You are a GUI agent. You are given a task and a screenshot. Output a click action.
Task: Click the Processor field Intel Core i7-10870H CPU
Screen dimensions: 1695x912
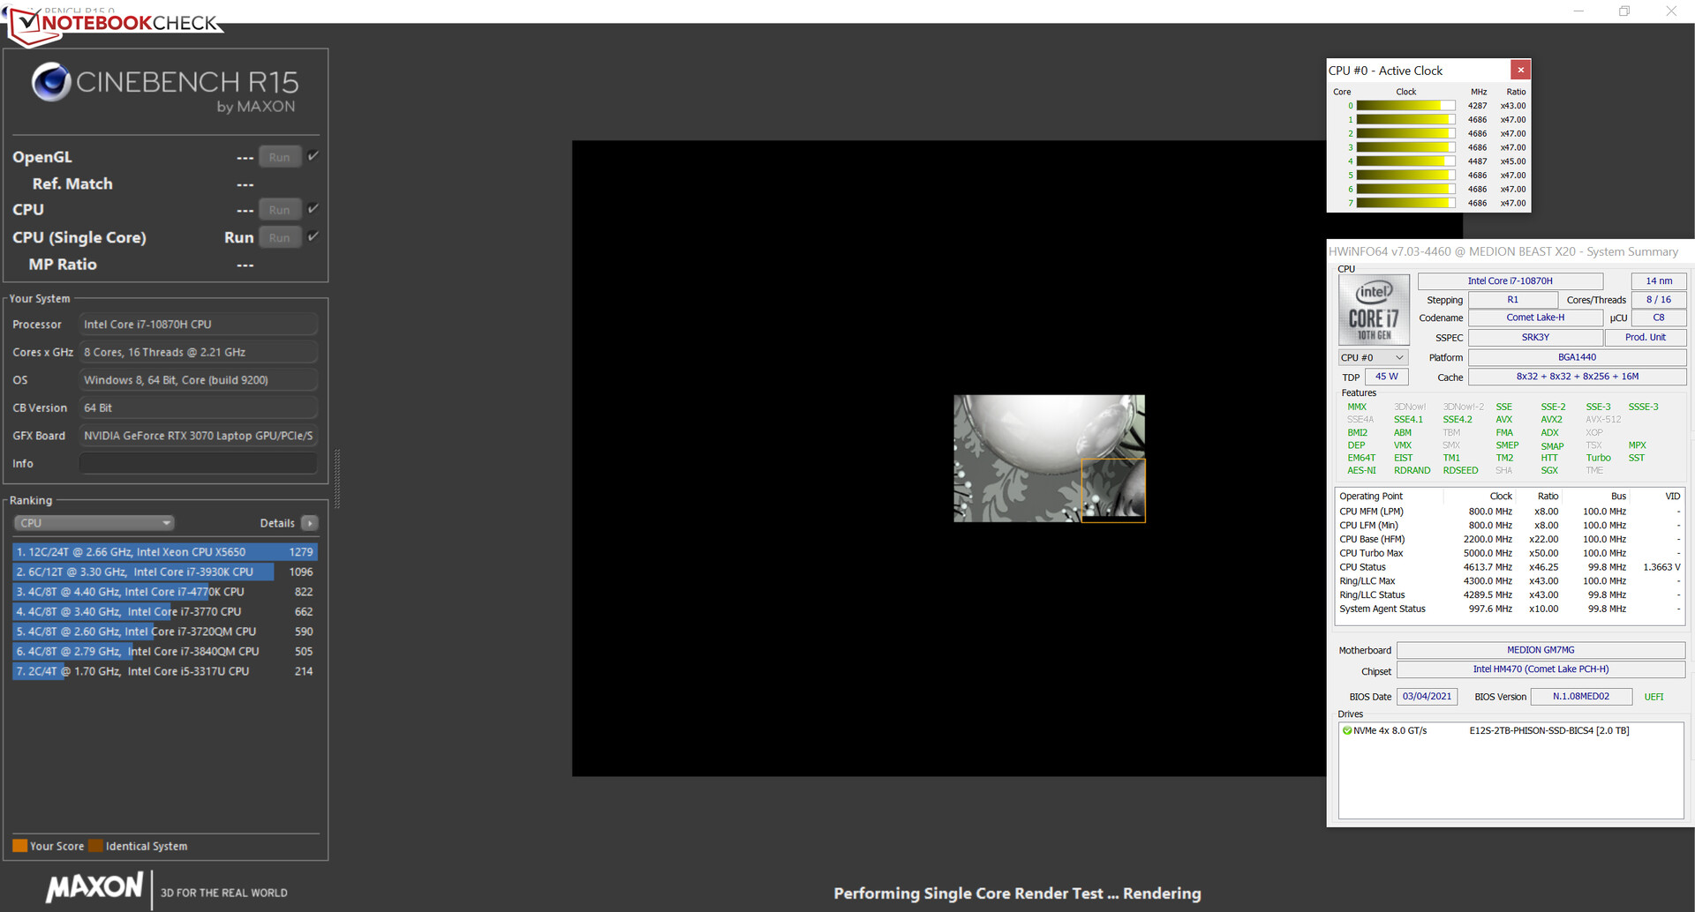pos(199,325)
